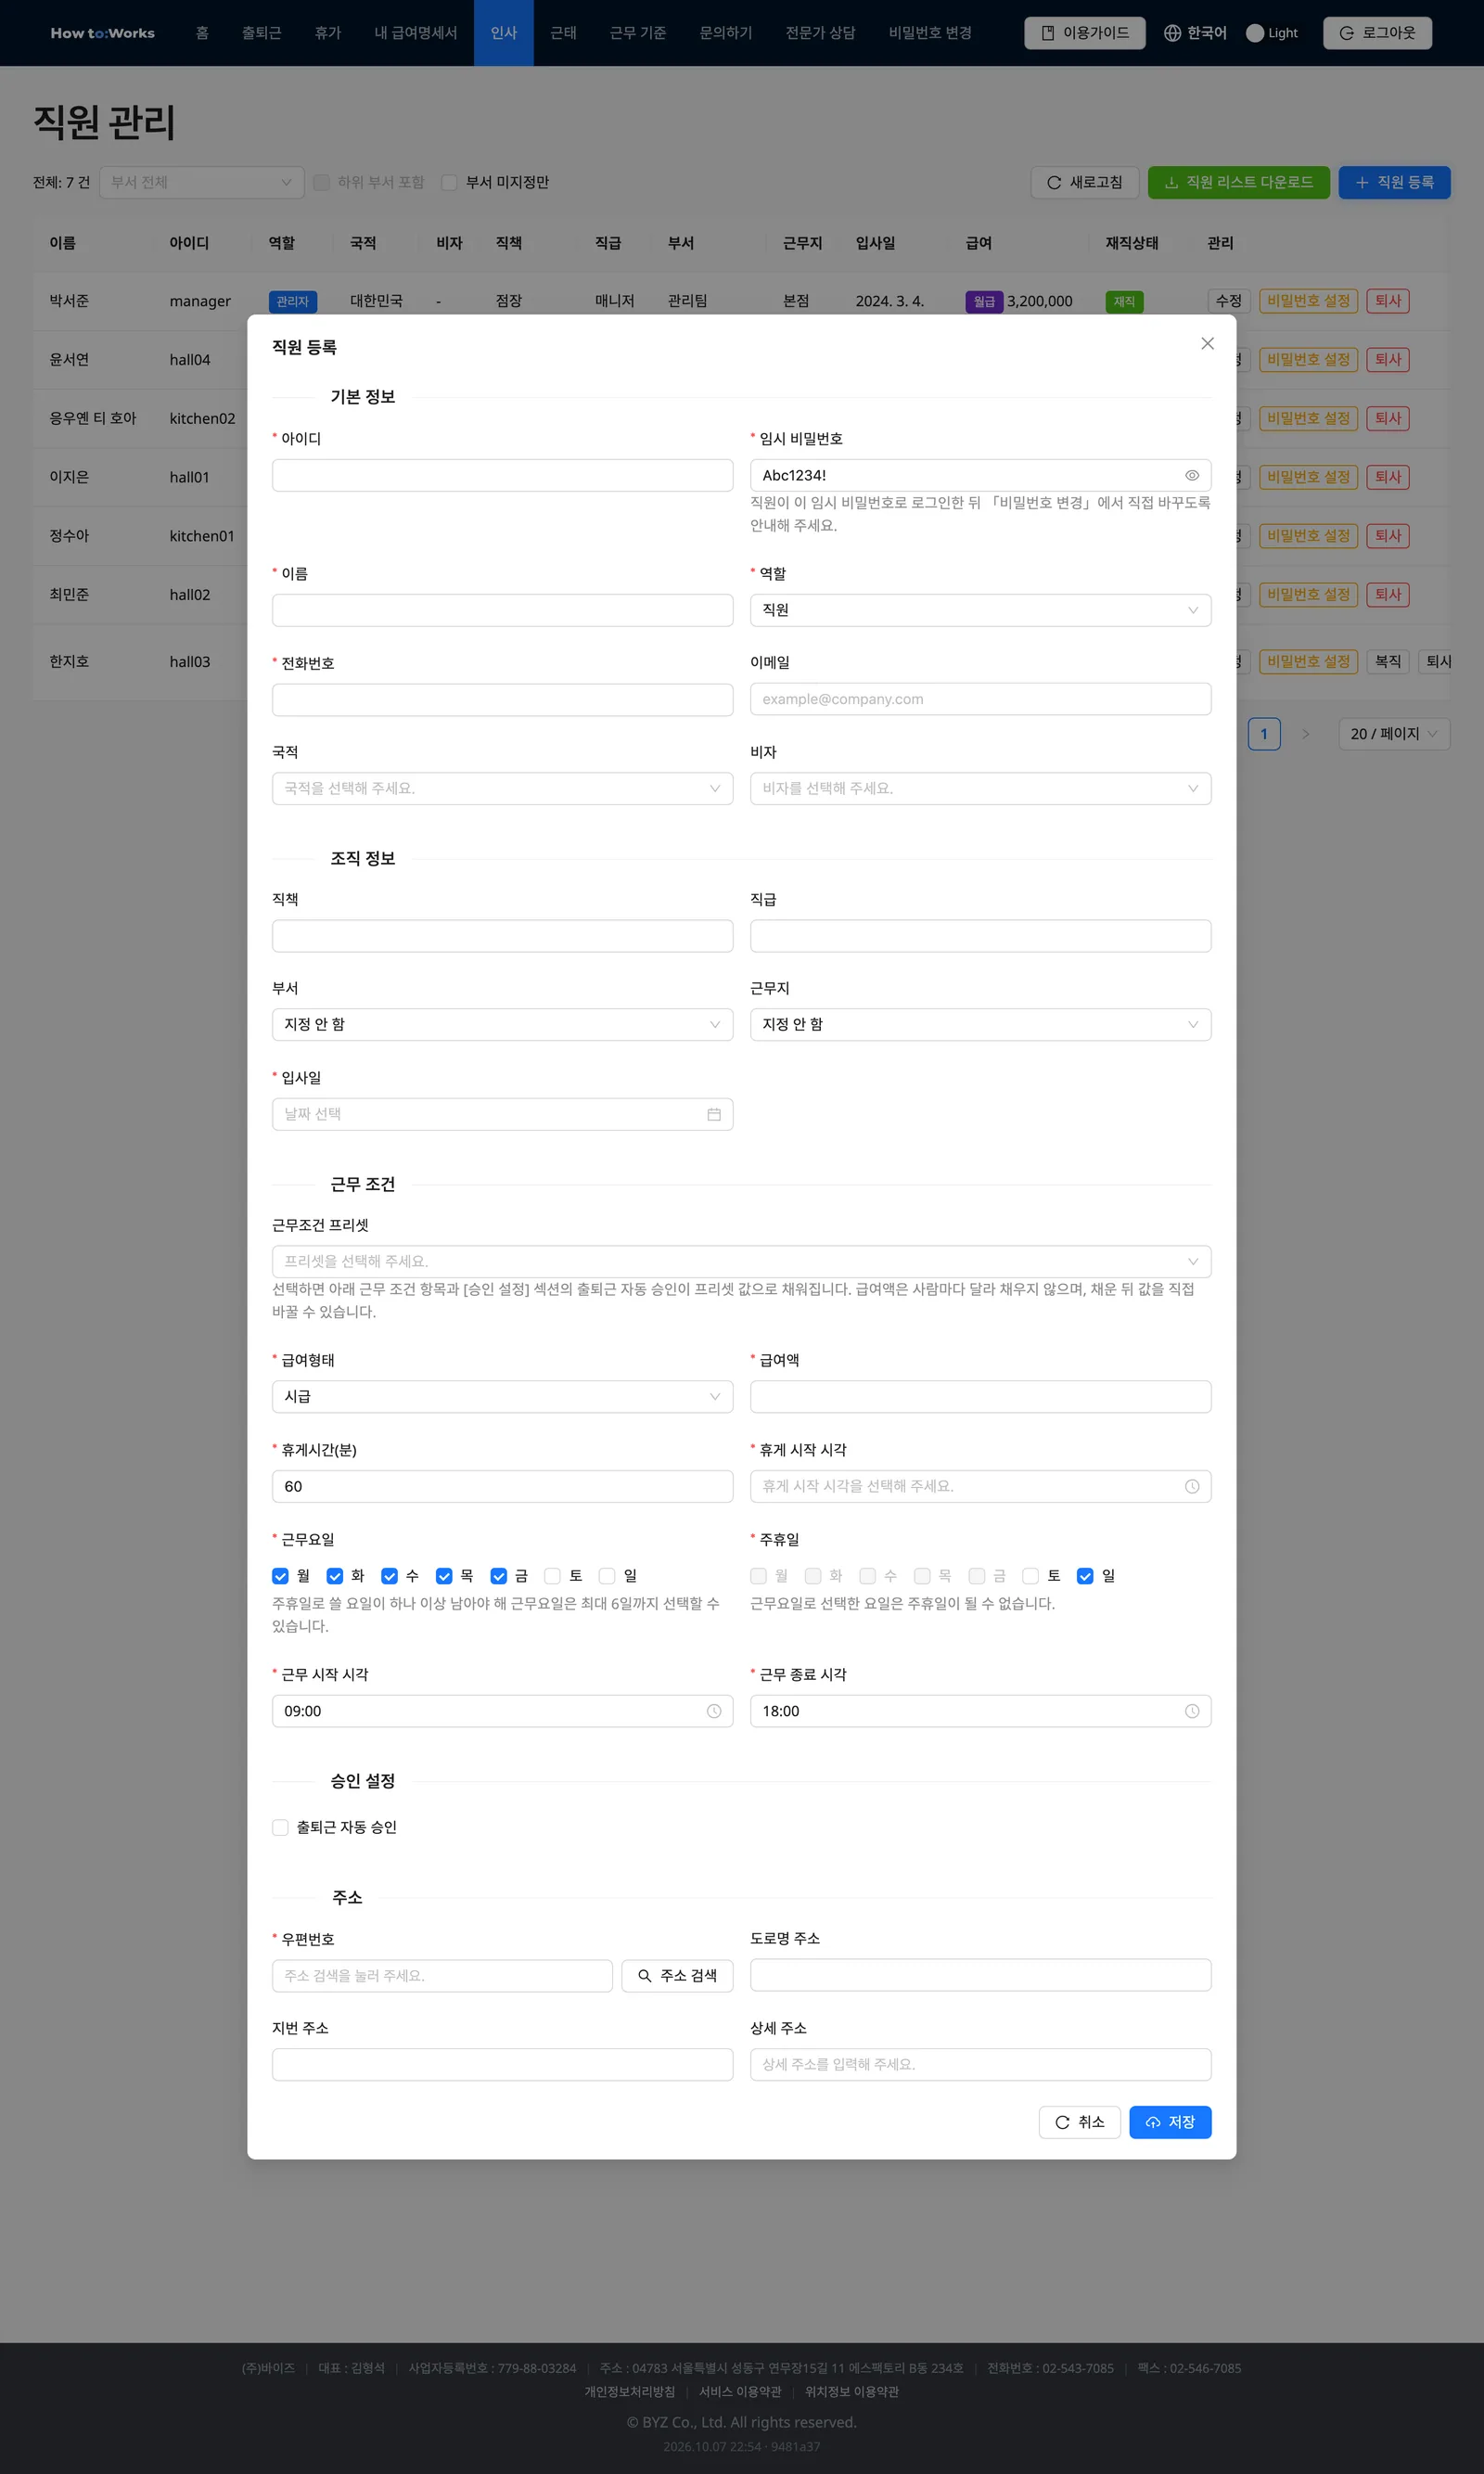Open the 비자 dropdown
Image resolution: width=1484 pixels, height=2474 pixels.
980,788
